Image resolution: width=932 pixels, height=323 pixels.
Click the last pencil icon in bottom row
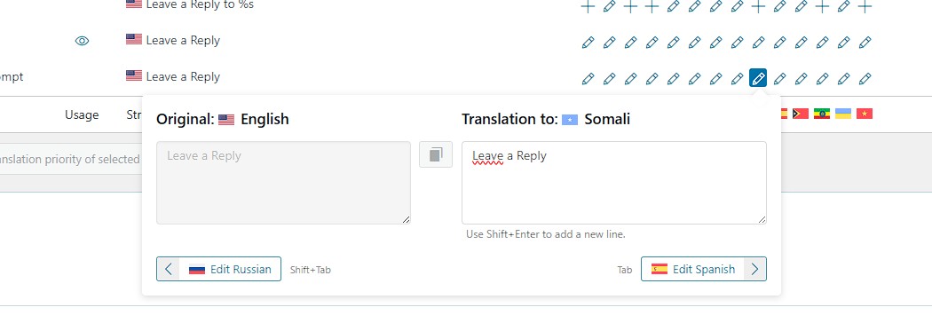click(x=865, y=78)
